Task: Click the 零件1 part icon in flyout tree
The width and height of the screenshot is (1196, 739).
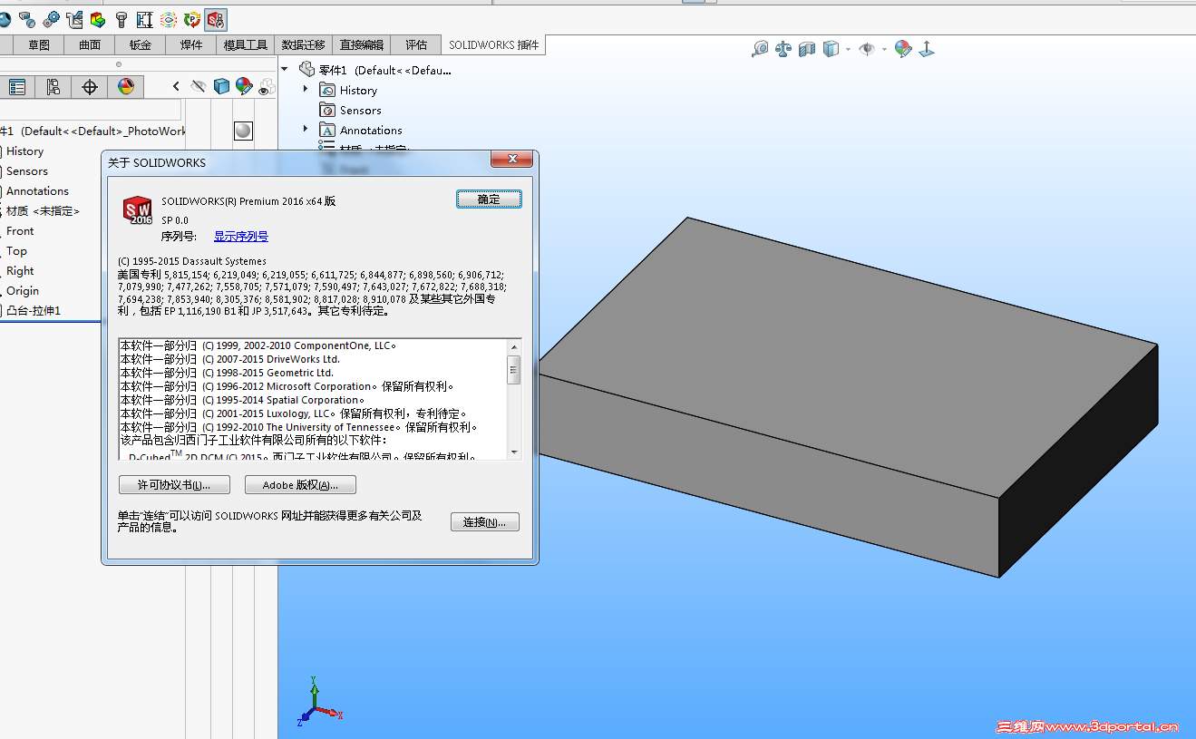Action: (x=307, y=69)
